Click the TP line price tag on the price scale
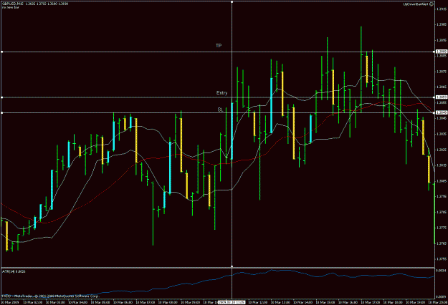448x305 pixels. tap(442, 52)
